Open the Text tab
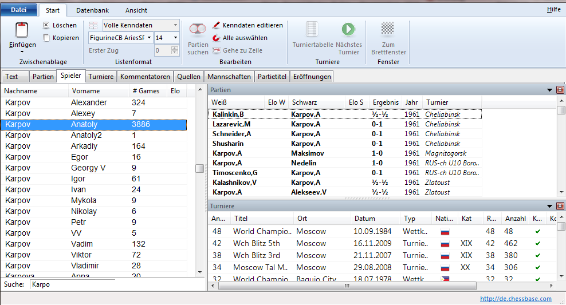Viewport: 566px width, 305px height. click(x=15, y=77)
